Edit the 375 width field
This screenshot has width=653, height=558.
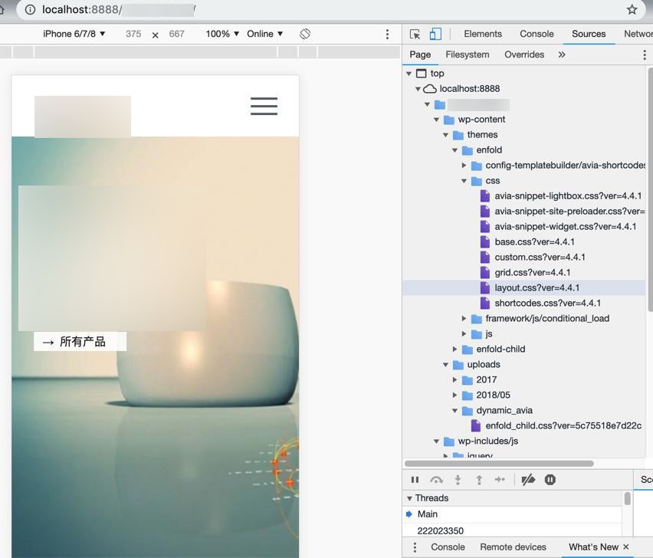(133, 34)
